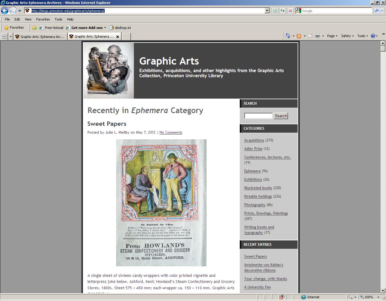This screenshot has height=301, width=386.
Task: Click the browser Forward button
Action: 13,11
